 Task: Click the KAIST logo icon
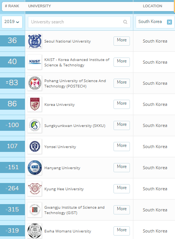[x=35, y=62]
